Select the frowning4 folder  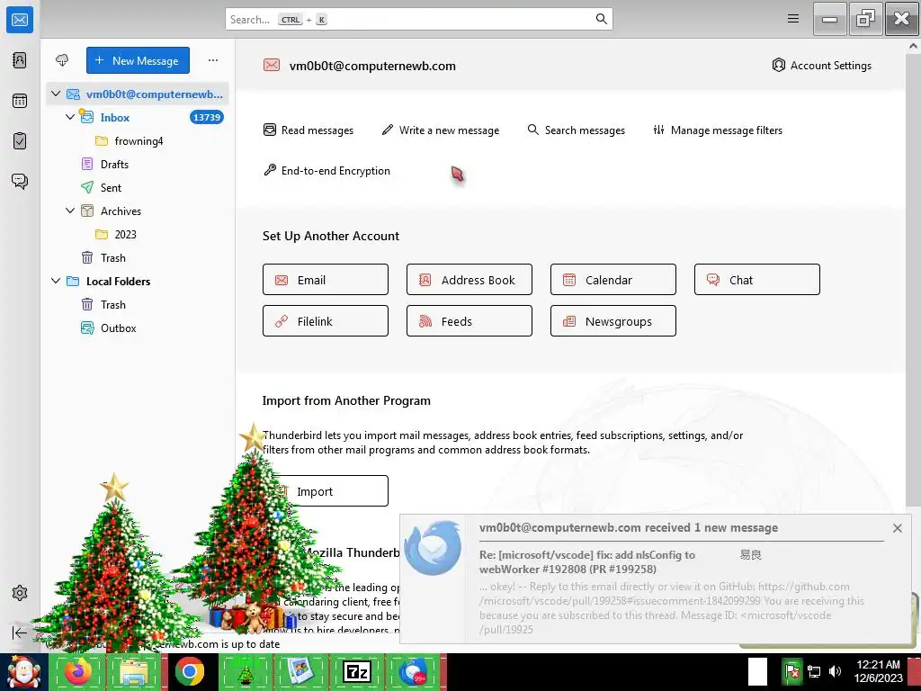(139, 141)
